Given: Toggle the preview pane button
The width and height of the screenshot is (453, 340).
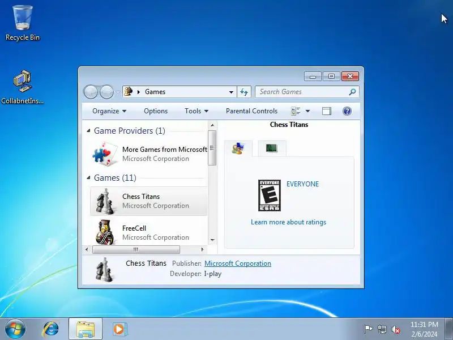Looking at the screenshot, I should point(327,111).
